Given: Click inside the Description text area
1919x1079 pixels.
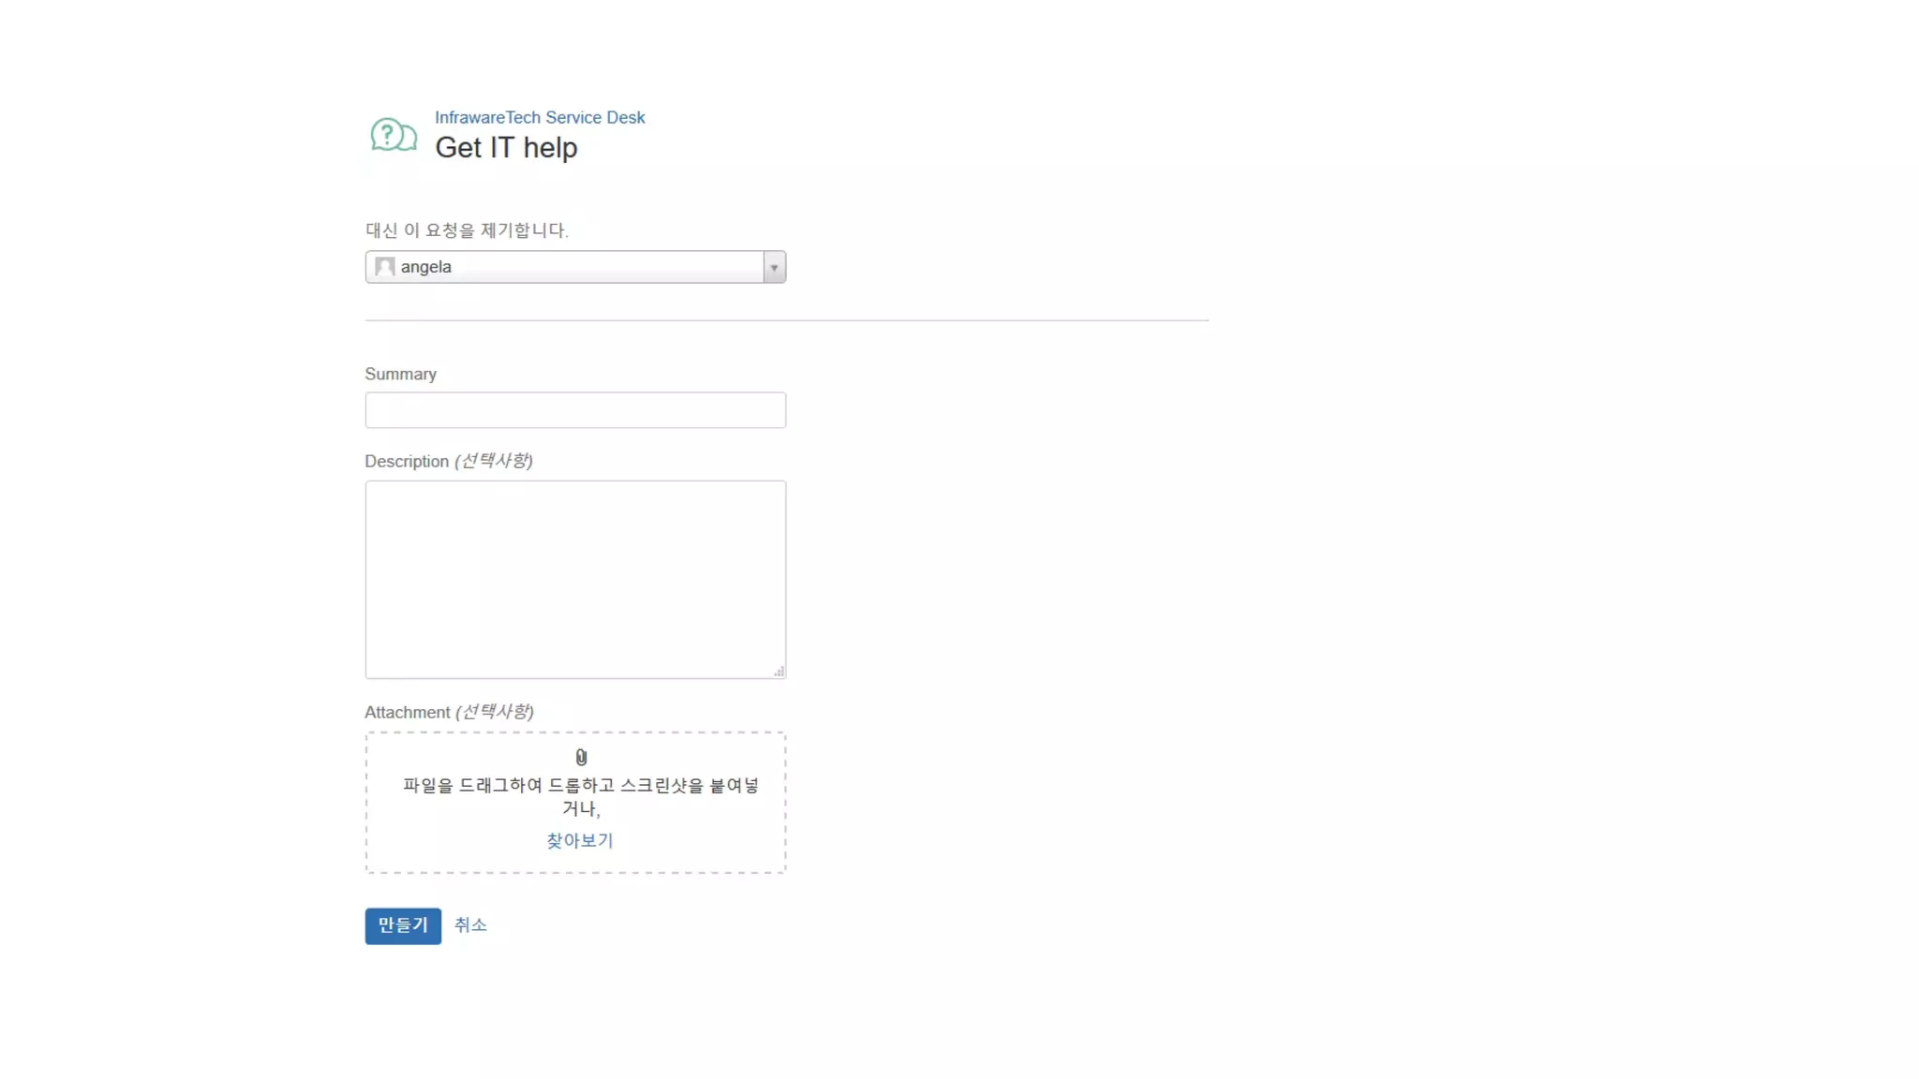Looking at the screenshot, I should pyautogui.click(x=575, y=579).
